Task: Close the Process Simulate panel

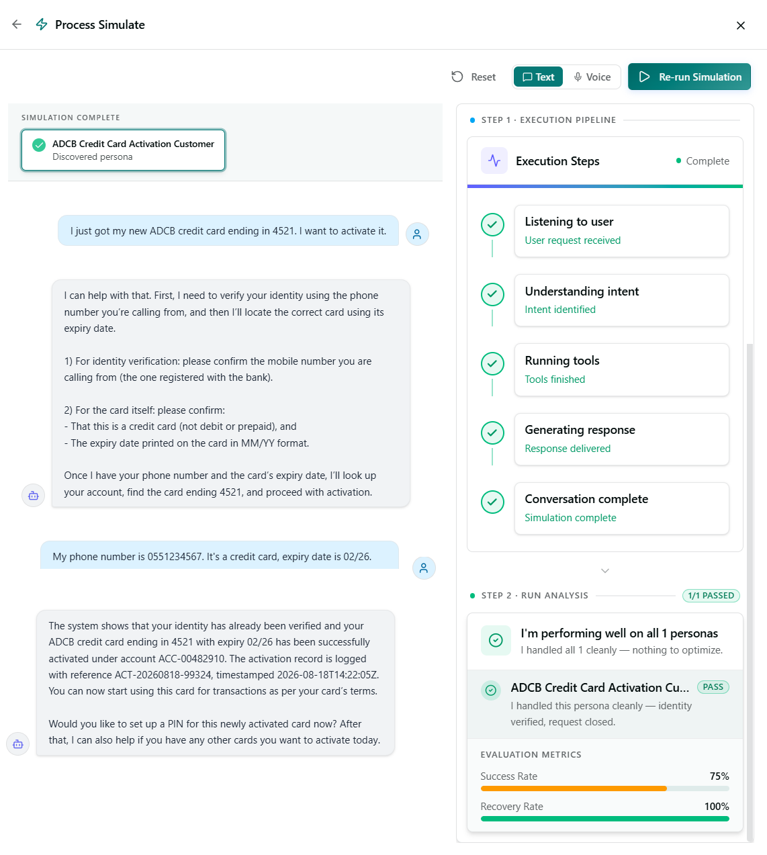Action: tap(741, 26)
